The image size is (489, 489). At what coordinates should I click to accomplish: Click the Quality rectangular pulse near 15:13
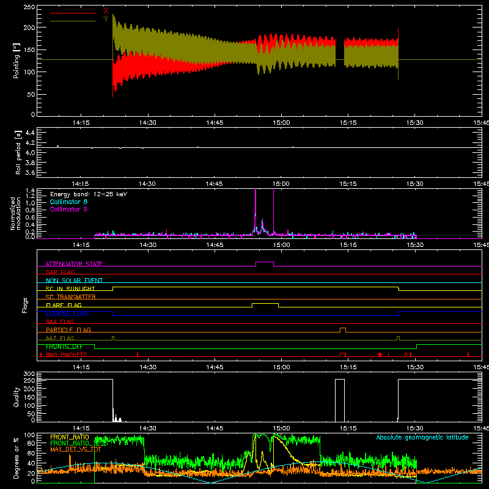[x=340, y=400]
